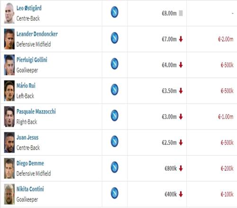Click the Napoli crest next to Pierluigi Gollini
The height and width of the screenshot is (208, 237).
point(115,64)
